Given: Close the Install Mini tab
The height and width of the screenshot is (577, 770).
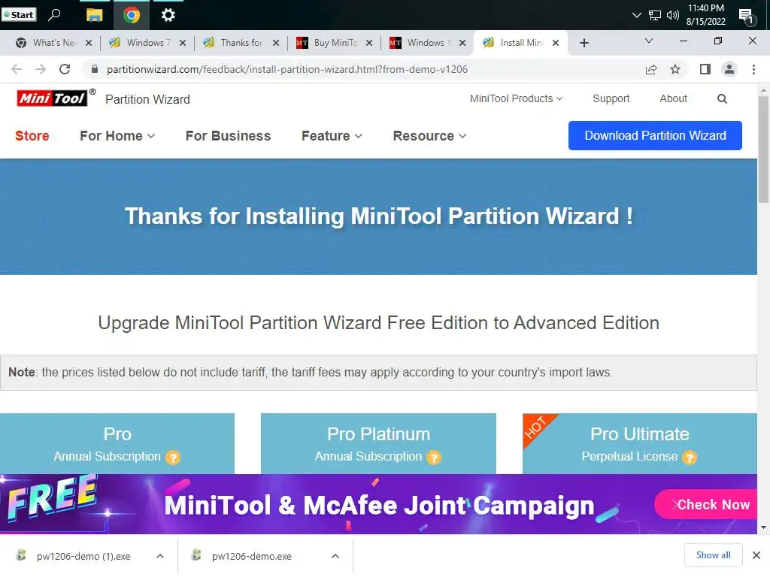Looking at the screenshot, I should [x=556, y=43].
